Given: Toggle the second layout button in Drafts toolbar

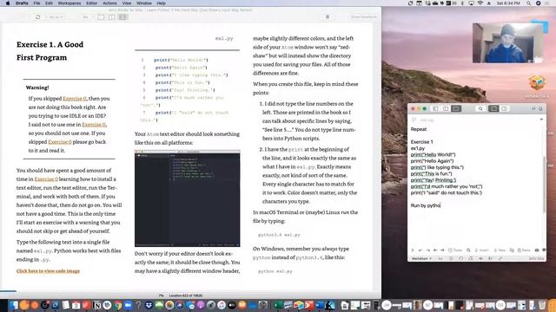Looking at the screenshot, I should click(446, 108).
